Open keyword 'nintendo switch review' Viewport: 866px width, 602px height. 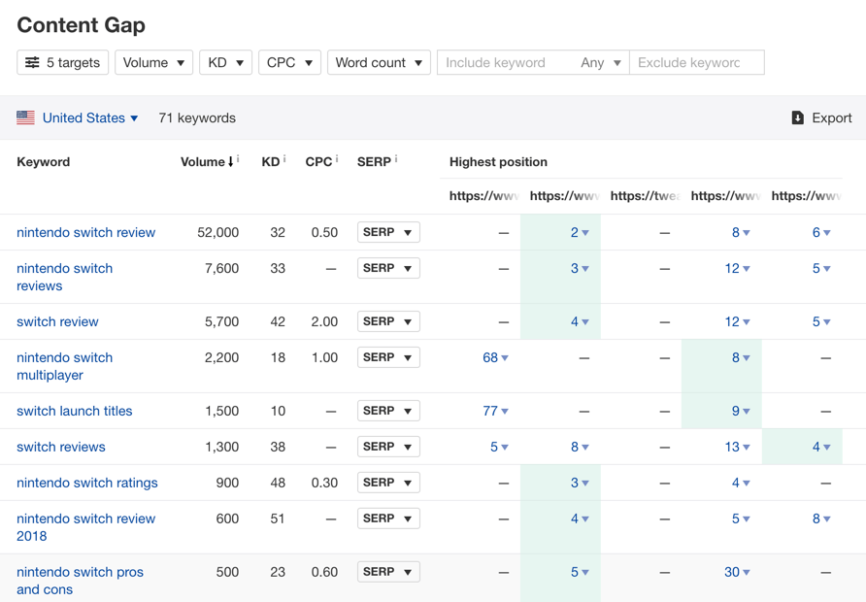(86, 232)
